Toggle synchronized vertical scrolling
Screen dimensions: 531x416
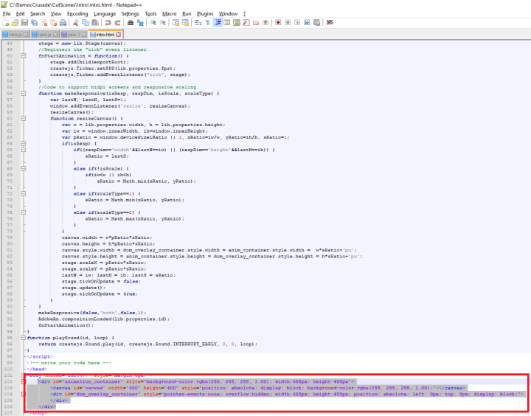[176, 23]
